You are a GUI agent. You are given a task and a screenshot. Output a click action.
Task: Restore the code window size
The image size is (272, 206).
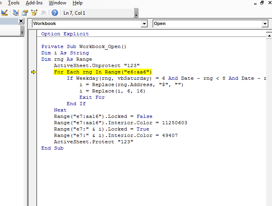262,3
